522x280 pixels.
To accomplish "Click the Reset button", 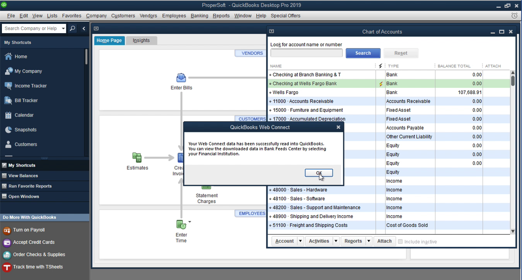I will [401, 53].
